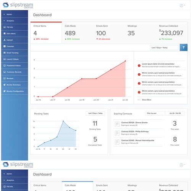Open the Edit videos sidebar item
Image resolution: width=191 pixels, height=191 pixels.
15,34
